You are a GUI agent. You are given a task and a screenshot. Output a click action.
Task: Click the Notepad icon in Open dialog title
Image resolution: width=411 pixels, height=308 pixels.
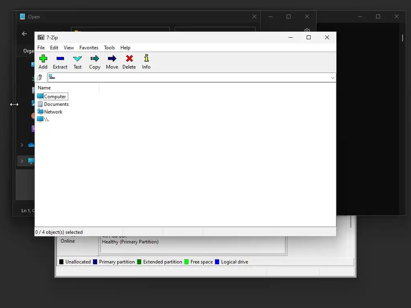point(22,16)
